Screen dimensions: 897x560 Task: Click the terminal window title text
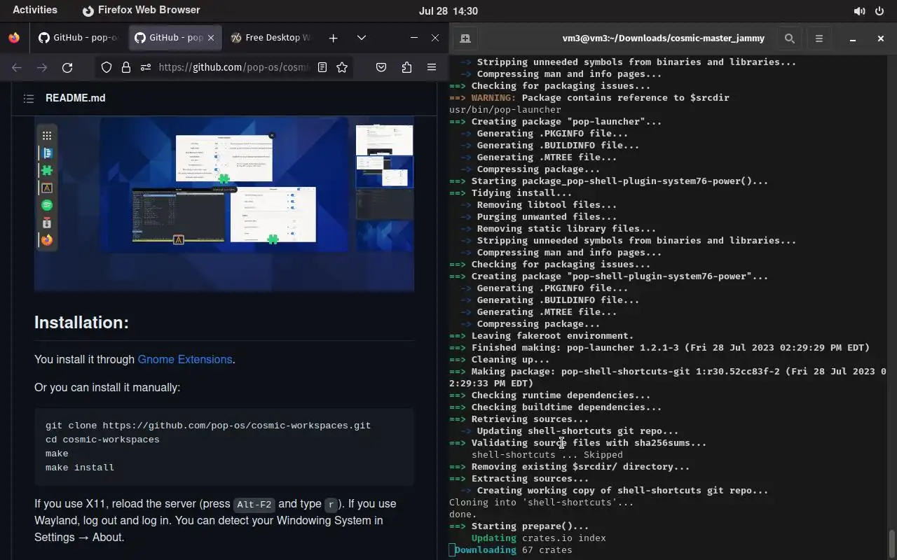(x=664, y=38)
